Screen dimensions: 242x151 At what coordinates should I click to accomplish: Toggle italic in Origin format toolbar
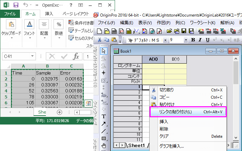(x=200, y=40)
